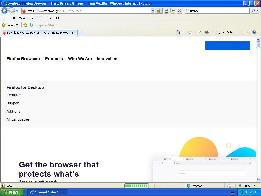The image size is (261, 196).
Task: Click the Forward arrow button
Action: pos(11,11)
